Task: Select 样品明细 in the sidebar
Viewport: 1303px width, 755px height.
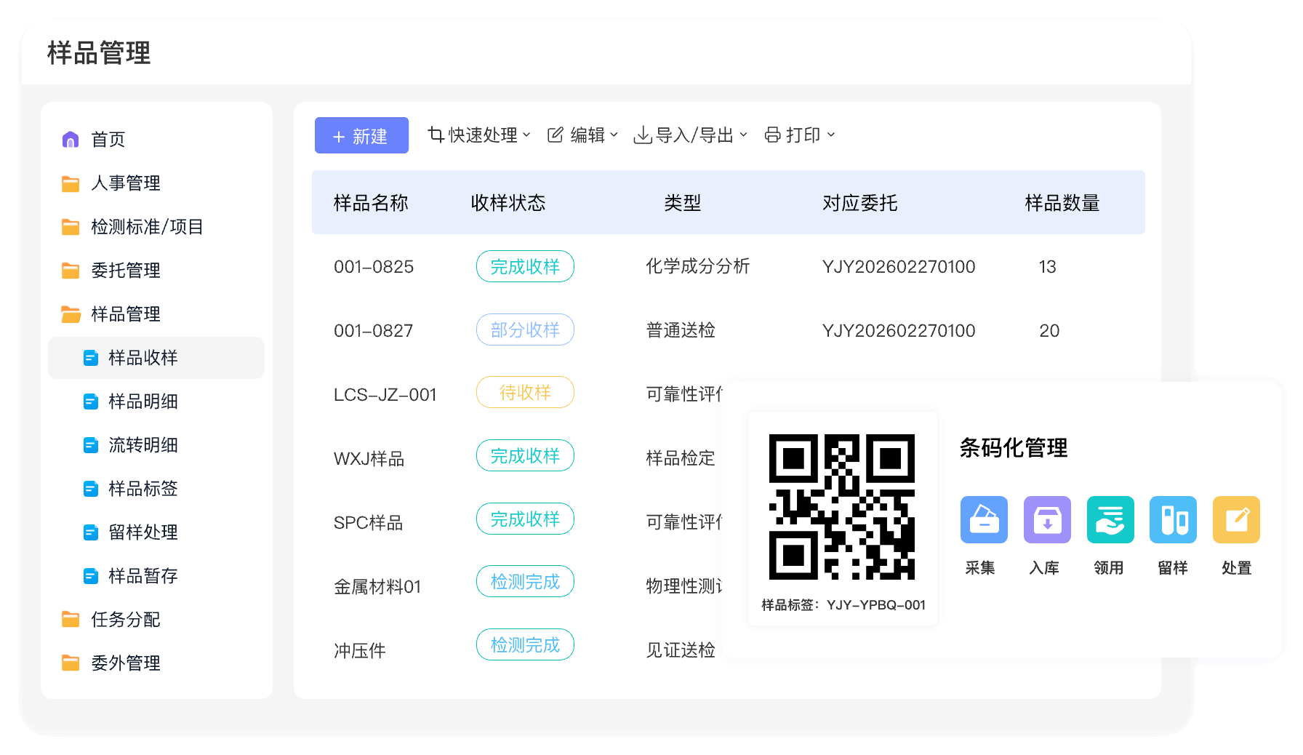Action: pyautogui.click(x=143, y=402)
